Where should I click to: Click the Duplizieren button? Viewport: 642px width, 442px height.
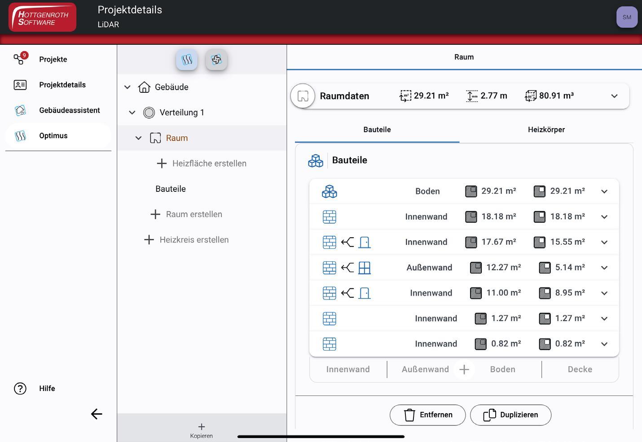click(510, 415)
